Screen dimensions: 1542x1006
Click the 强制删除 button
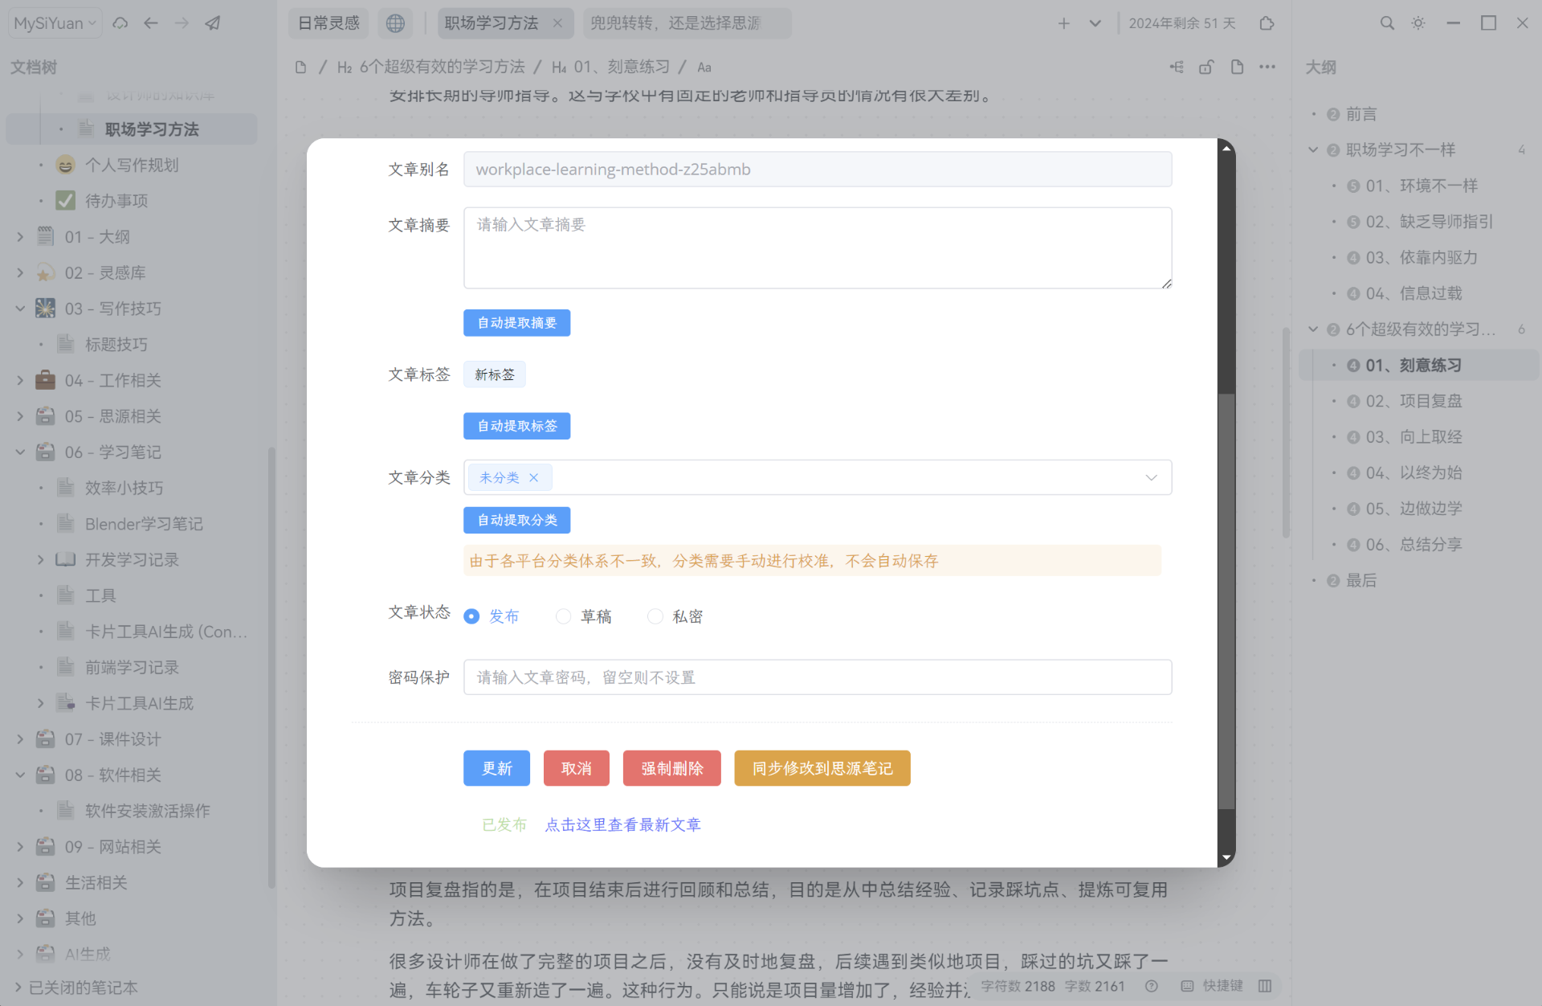672,767
